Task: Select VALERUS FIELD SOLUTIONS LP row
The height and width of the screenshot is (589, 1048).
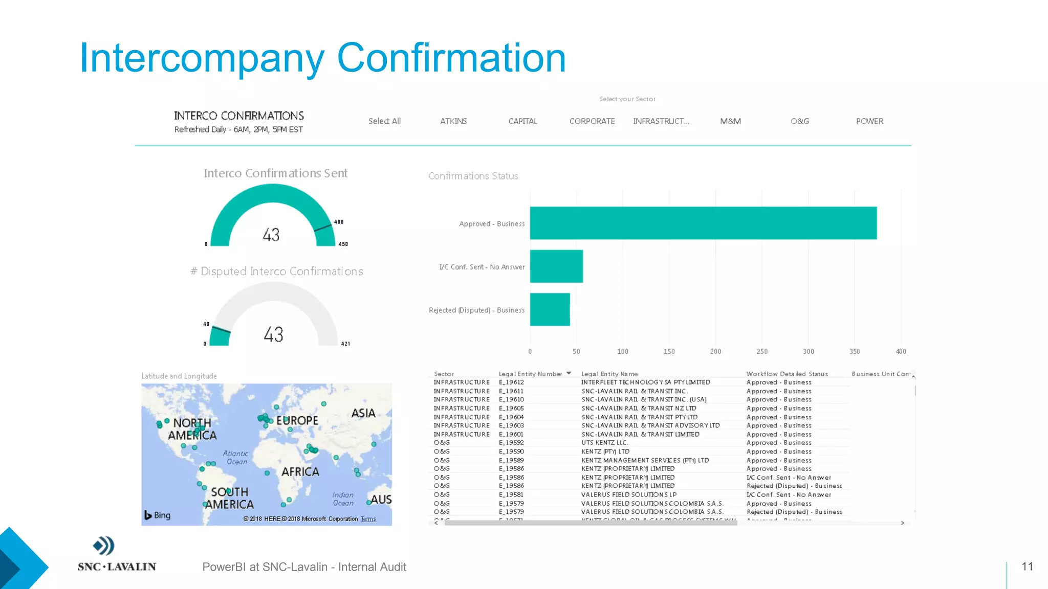Action: click(629, 495)
